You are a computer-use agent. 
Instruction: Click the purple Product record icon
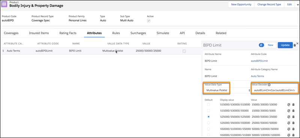4,4
